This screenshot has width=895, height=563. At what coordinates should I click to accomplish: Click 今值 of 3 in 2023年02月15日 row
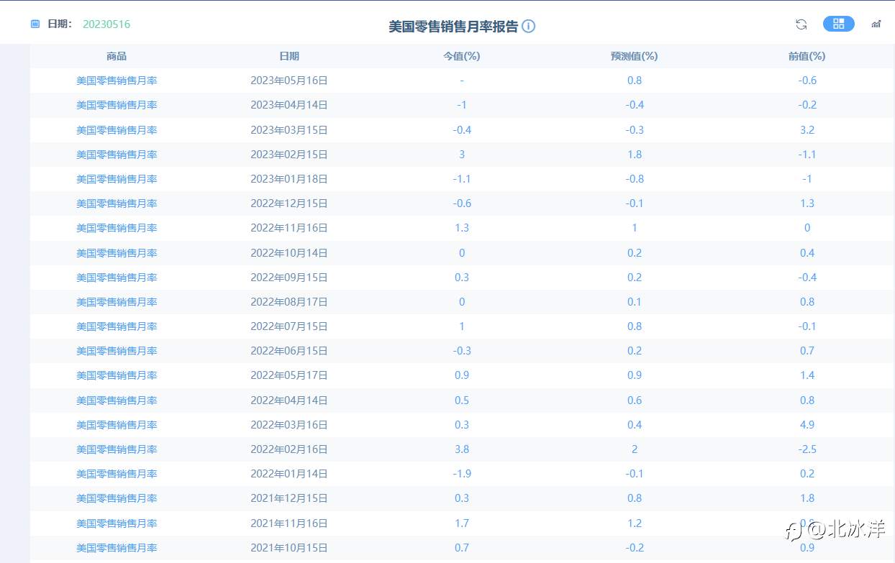(462, 155)
